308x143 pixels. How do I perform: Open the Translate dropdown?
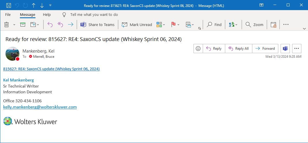(x=233, y=25)
